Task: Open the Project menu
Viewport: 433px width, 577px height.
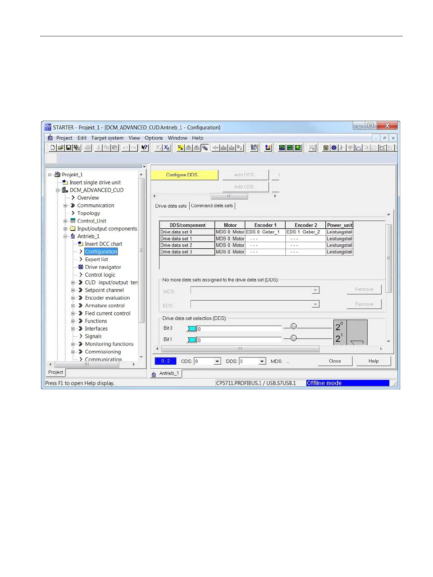Action: (64, 138)
